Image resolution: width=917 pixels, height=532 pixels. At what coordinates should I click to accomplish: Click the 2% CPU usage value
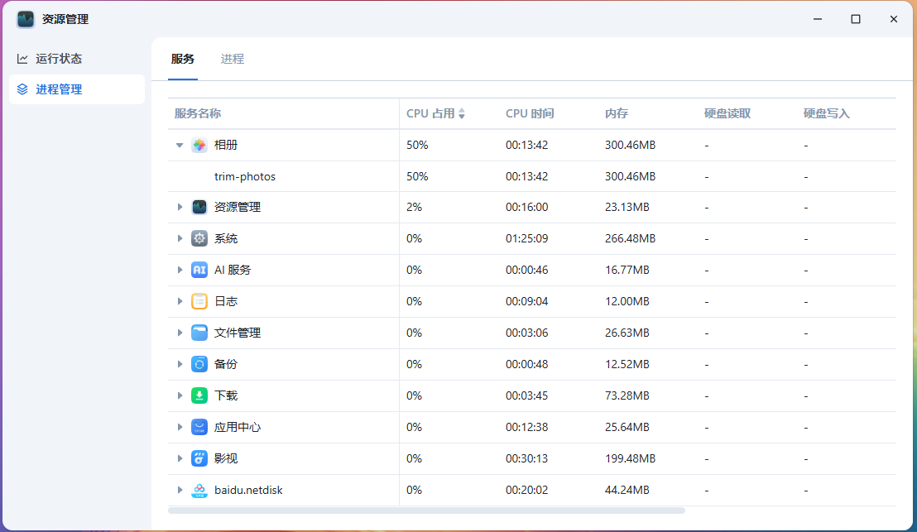click(414, 207)
